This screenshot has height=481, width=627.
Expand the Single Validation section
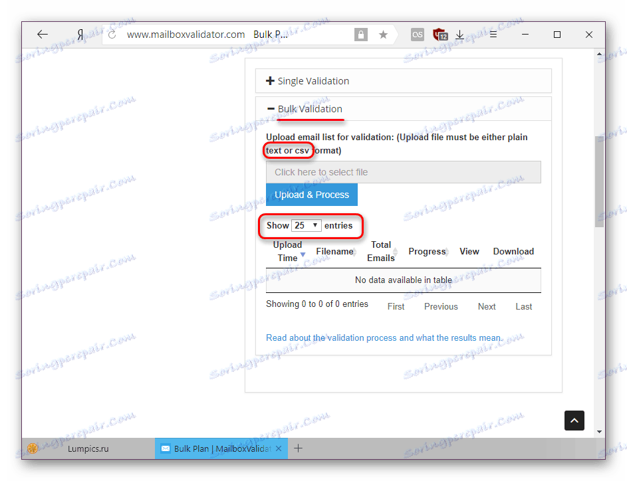[x=404, y=80]
